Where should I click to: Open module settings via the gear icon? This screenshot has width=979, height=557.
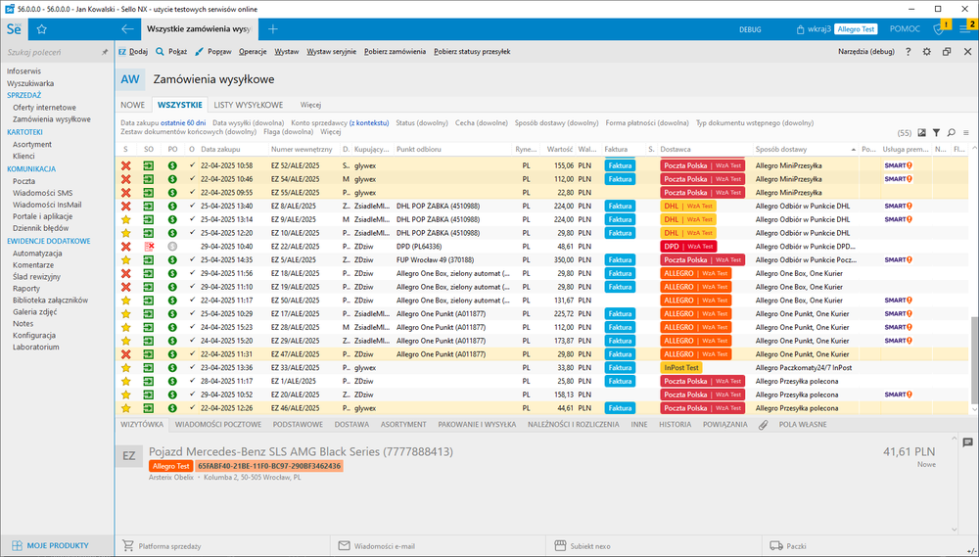coord(927,51)
